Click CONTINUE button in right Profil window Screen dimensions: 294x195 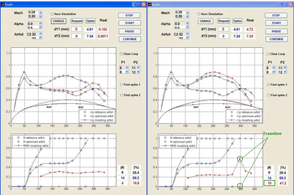click(276, 39)
